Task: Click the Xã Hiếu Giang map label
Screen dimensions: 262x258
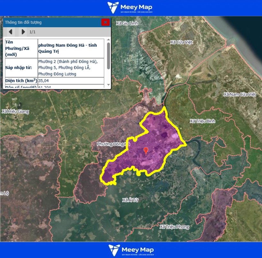Action: (15, 112)
